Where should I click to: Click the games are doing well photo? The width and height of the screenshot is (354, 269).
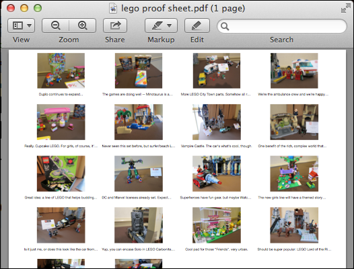tap(139, 71)
